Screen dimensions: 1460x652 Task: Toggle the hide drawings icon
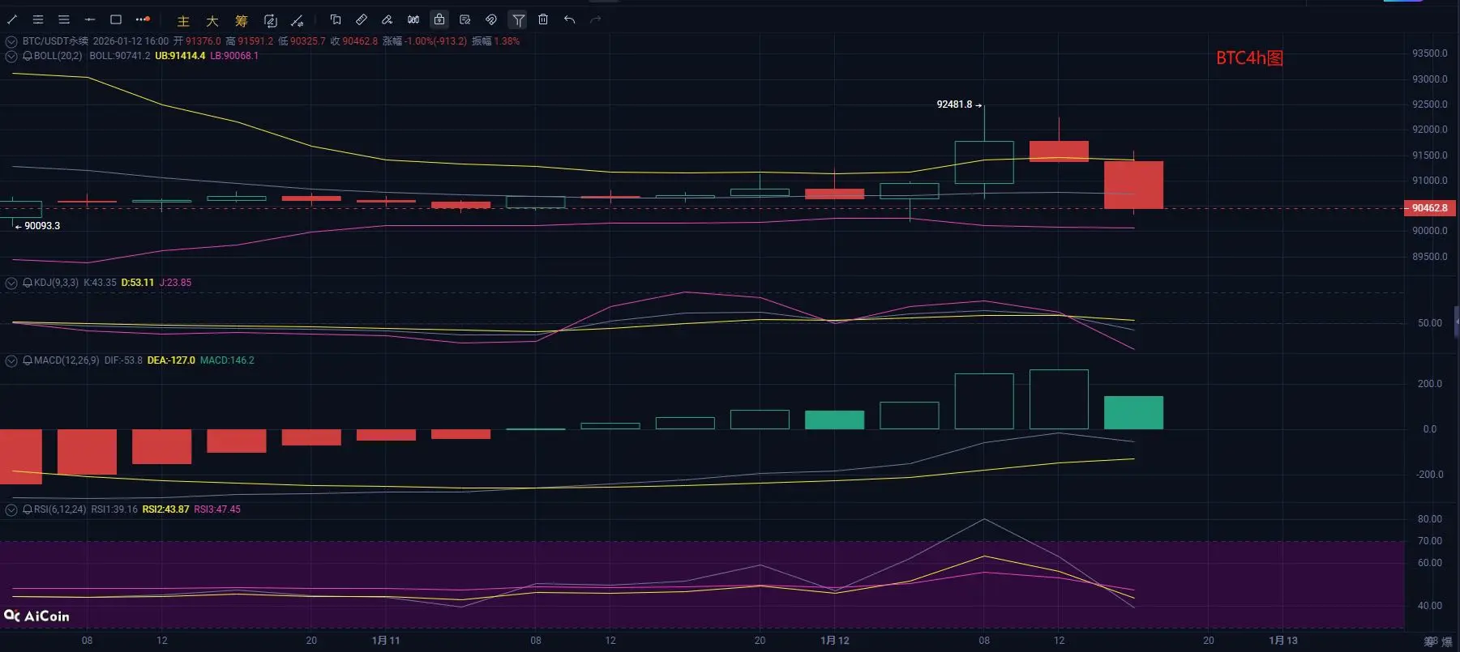click(491, 19)
